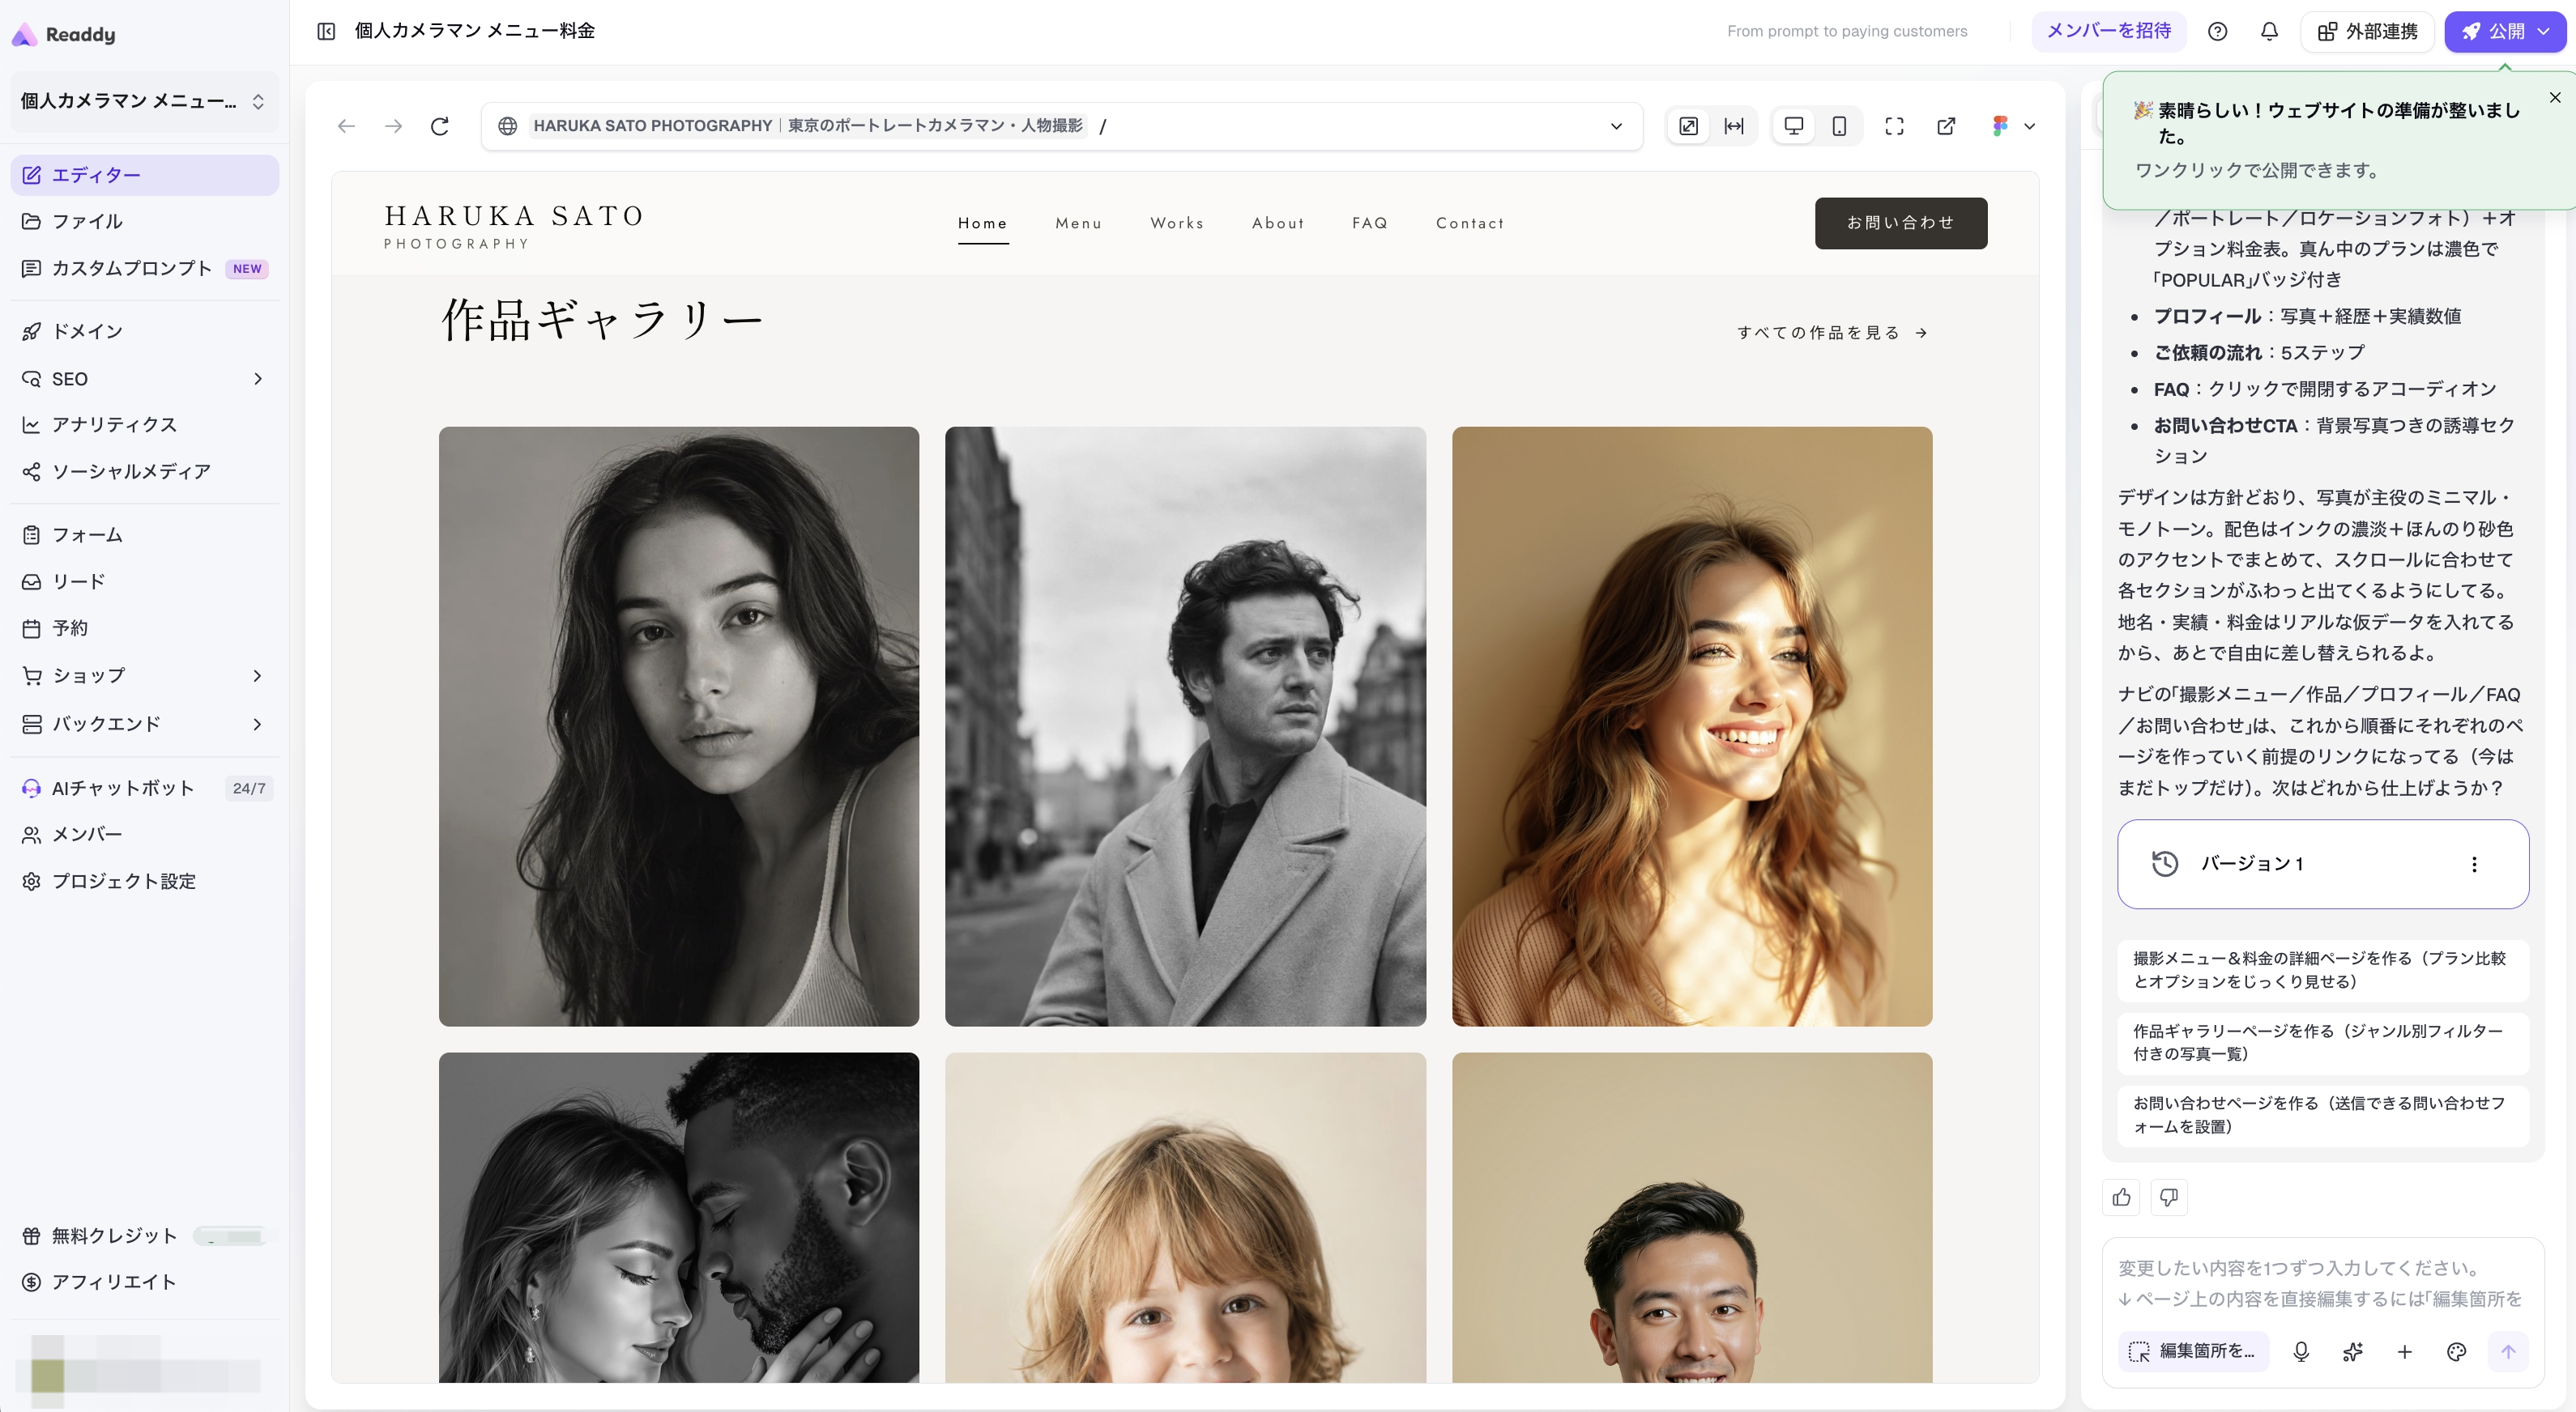Open the AIチャットボット section
This screenshot has width=2576, height=1412.
pos(144,788)
